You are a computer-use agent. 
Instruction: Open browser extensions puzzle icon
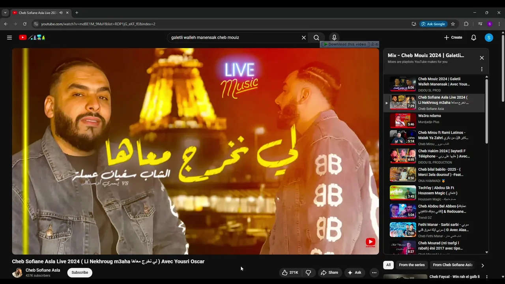pos(466,24)
